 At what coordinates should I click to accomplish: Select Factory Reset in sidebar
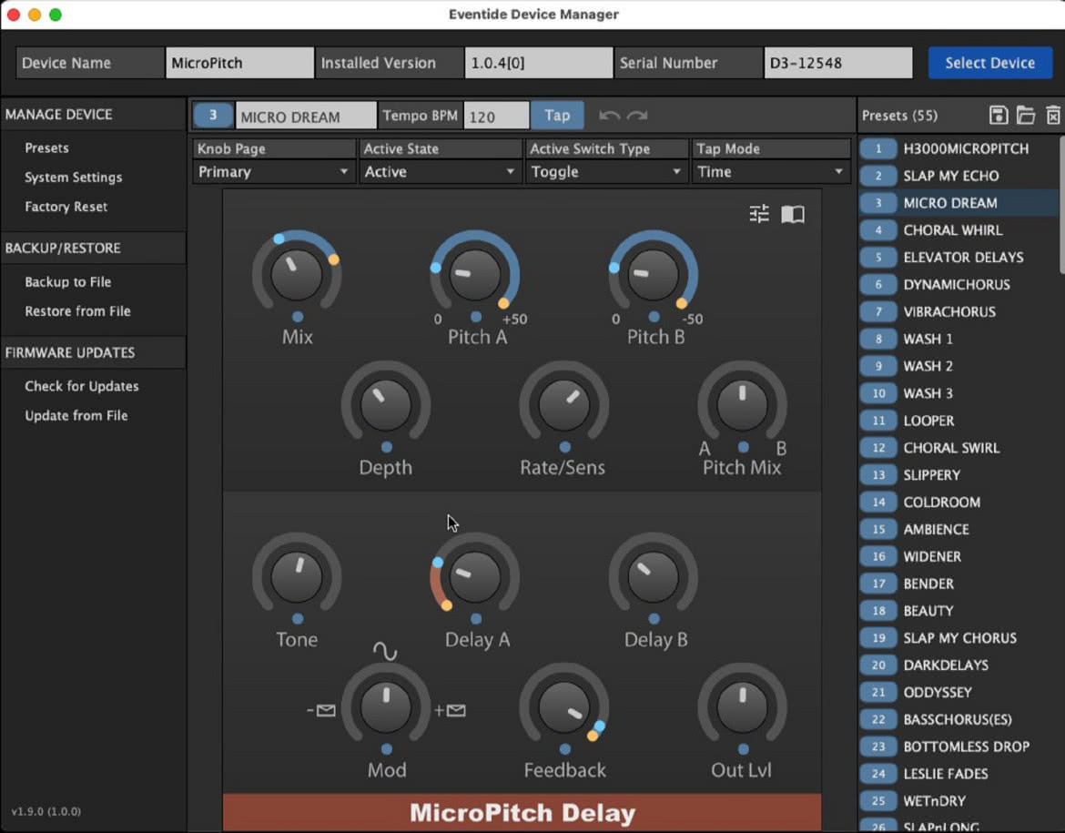(x=66, y=207)
